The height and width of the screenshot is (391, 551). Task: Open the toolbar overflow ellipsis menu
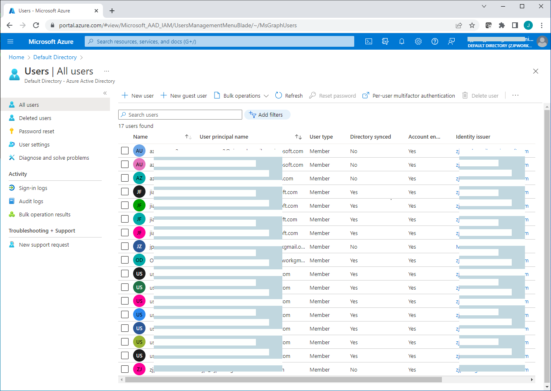coord(515,95)
